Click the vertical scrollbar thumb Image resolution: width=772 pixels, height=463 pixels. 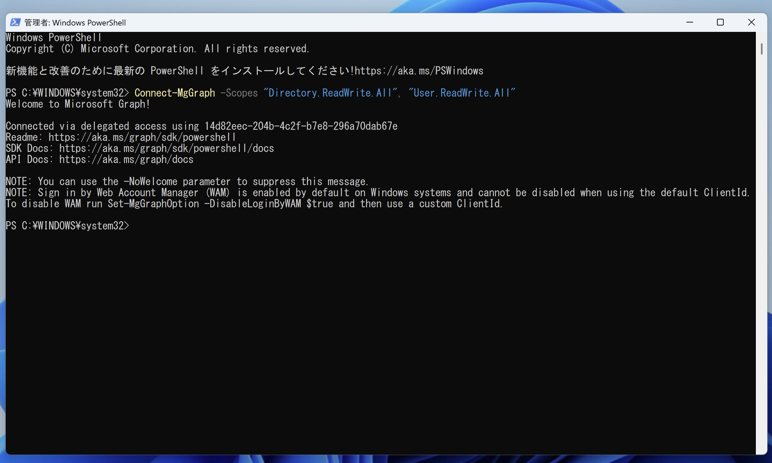tap(762, 49)
